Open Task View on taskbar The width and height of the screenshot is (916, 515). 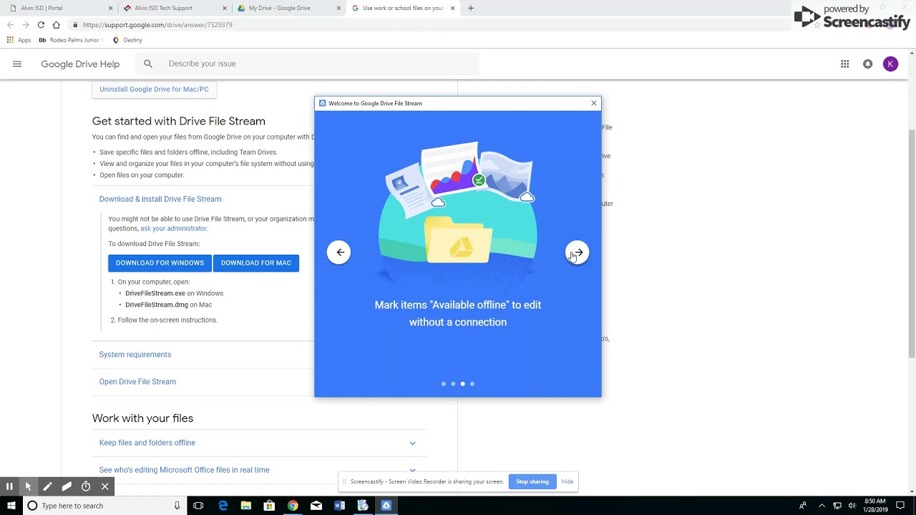click(x=198, y=506)
